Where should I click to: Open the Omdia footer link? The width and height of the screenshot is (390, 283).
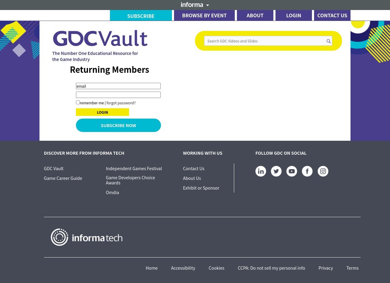112,192
